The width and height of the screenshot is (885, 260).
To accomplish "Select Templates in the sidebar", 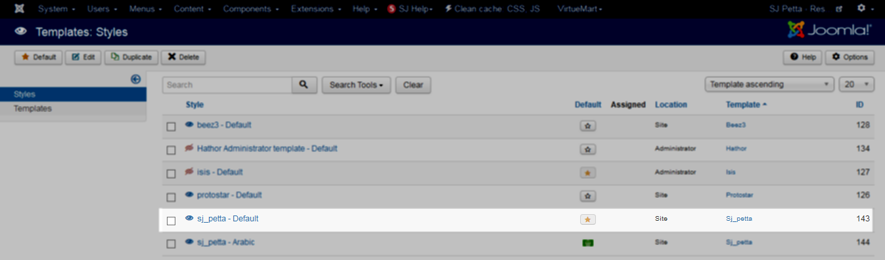I will point(73,109).
